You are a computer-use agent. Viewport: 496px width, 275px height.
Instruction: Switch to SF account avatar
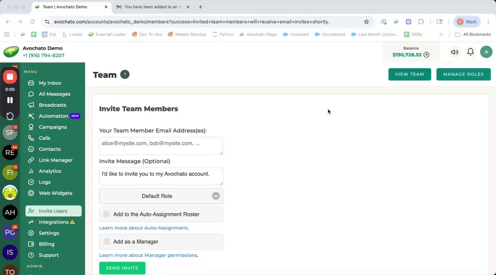(x=10, y=133)
